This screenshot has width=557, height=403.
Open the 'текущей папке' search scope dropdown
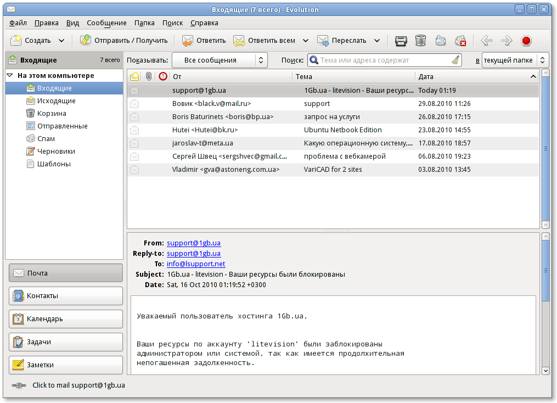(x=515, y=60)
